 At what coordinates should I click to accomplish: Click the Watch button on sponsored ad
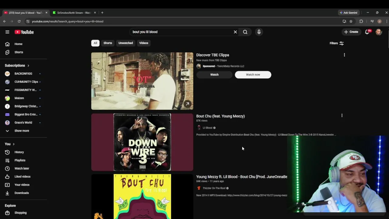click(214, 75)
